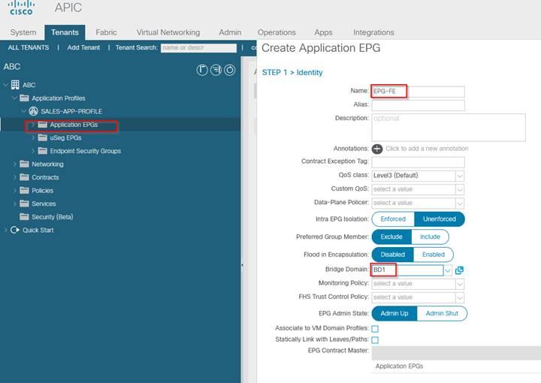Viewport: 541px width, 383px height.
Task: Click the Networking folder icon
Action: point(24,164)
